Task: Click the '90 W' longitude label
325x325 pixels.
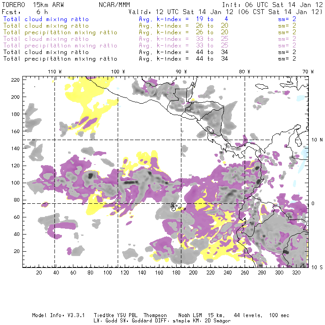Action: (x=181, y=72)
